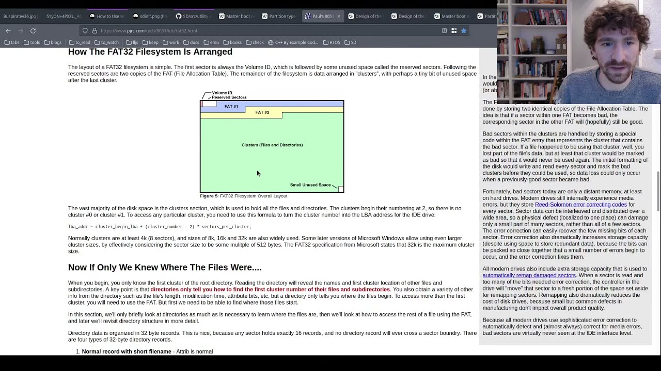The image size is (661, 371).
Task: Open the lljs bookmark folder
Action: point(132,43)
